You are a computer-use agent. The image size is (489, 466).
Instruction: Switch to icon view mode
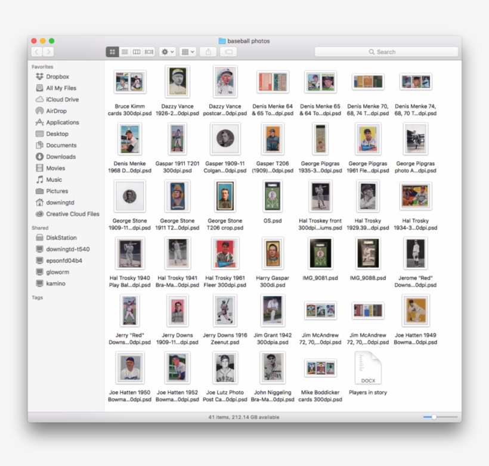[112, 52]
